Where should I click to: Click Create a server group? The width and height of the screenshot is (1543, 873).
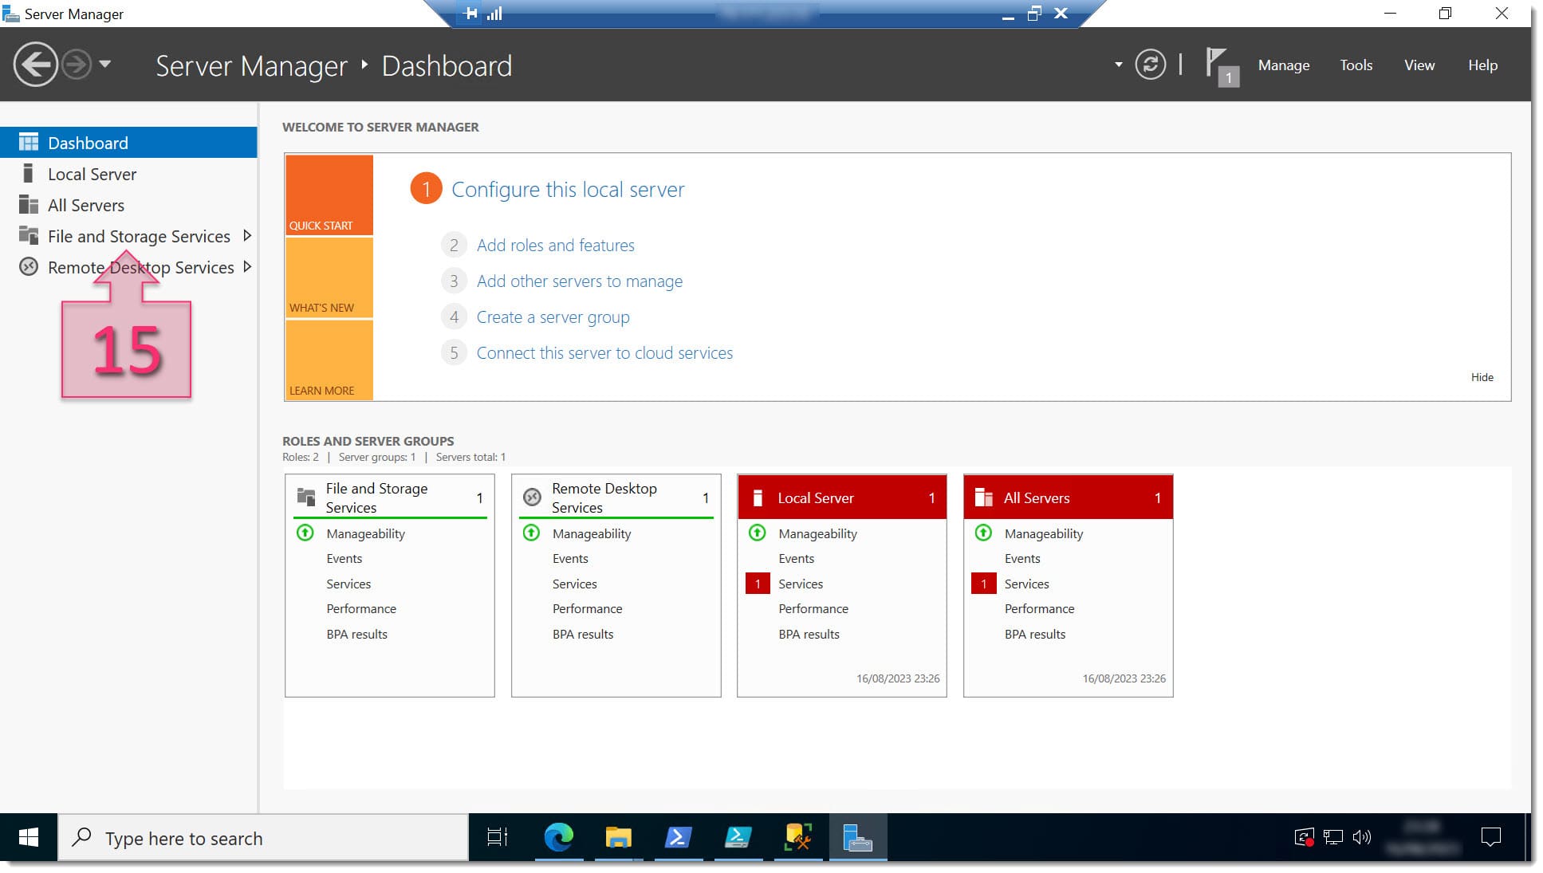click(x=553, y=317)
